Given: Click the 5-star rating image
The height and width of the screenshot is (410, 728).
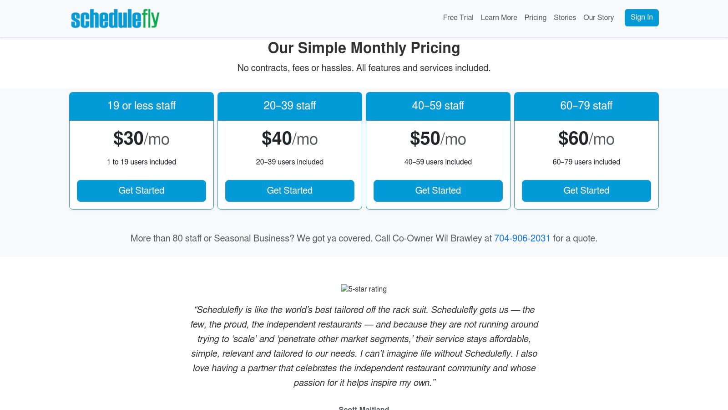Looking at the screenshot, I should click(364, 289).
